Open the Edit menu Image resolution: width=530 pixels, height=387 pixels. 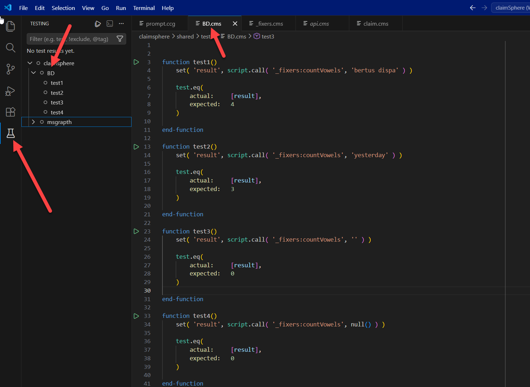[40, 8]
